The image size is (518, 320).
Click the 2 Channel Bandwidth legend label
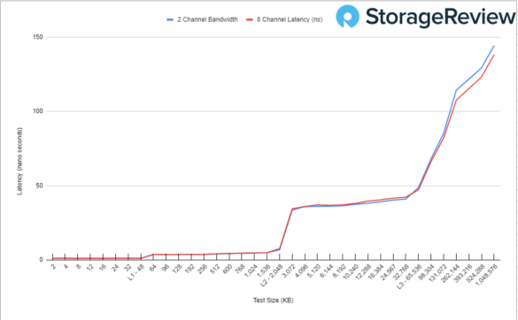207,19
